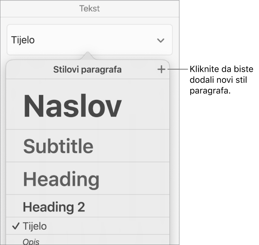Apply the Heading paragraph style
Screen dimensions: 259x245
88,178
